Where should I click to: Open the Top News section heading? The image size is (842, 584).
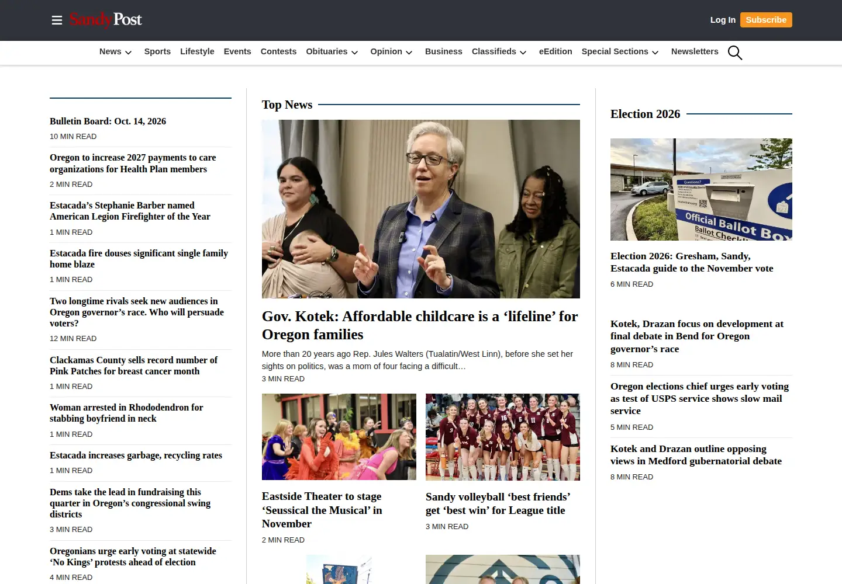(287, 105)
